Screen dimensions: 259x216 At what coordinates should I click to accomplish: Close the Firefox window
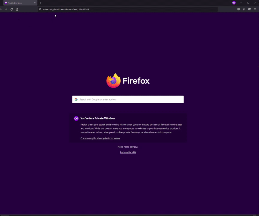point(255,3)
